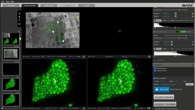Toggle Auto contrast below the green emission swatch
Image resolution: width=195 pixels, height=110 pixels.
click(x=158, y=49)
